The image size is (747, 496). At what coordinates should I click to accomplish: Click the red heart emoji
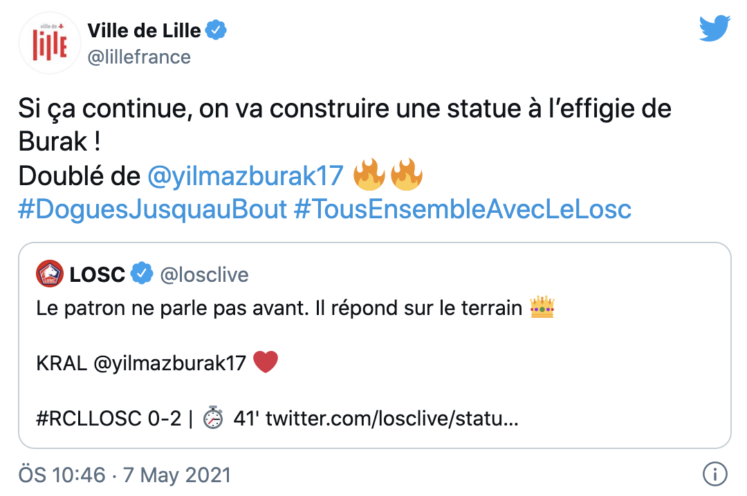pyautogui.click(x=266, y=363)
